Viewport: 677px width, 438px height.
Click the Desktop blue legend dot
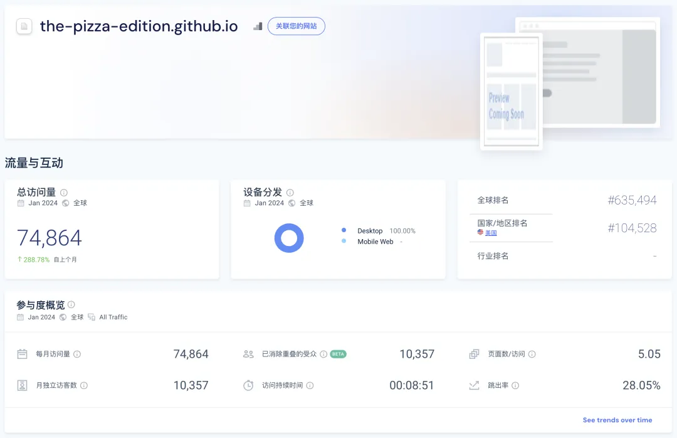(x=344, y=231)
